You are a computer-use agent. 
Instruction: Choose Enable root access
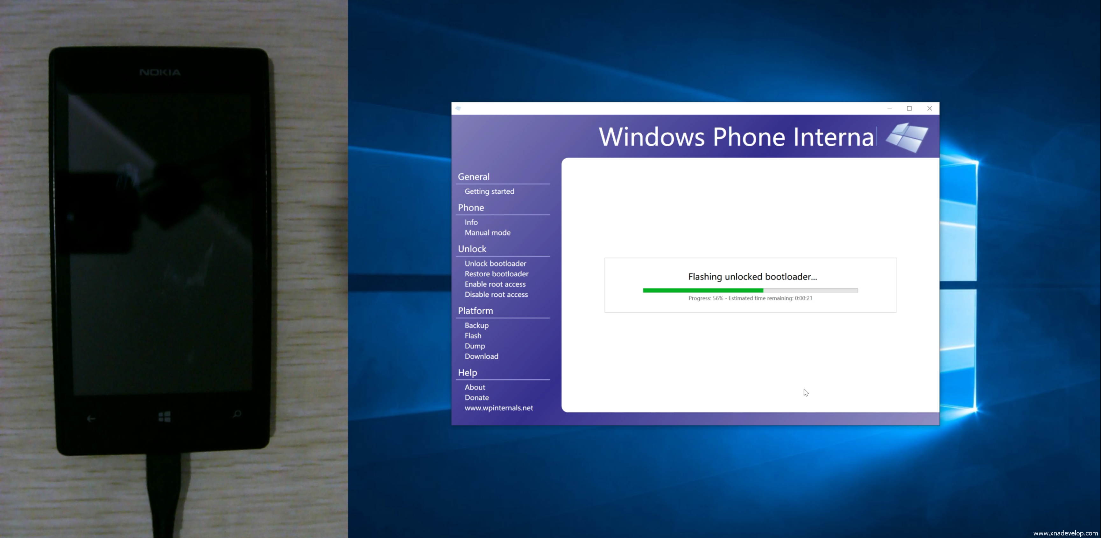[x=495, y=284]
